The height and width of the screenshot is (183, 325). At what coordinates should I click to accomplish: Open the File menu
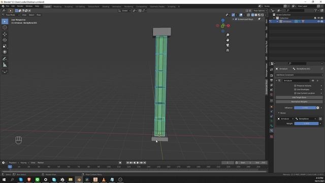point(8,7)
